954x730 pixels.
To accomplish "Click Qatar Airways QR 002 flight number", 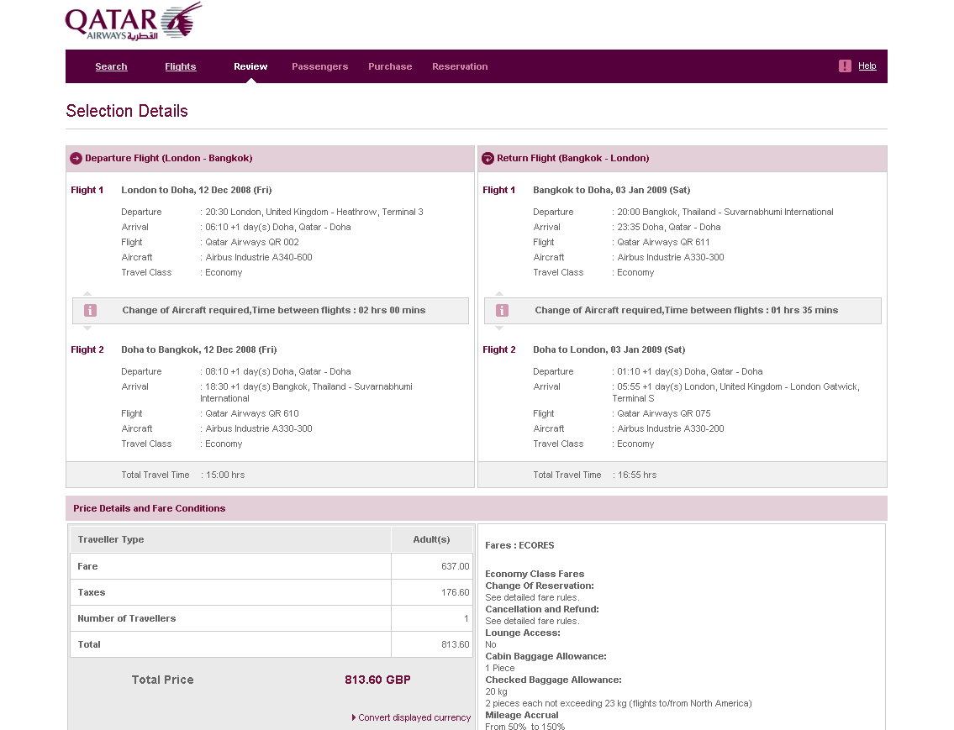I will point(252,243).
